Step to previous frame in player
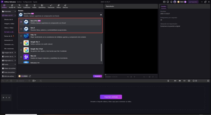Image resolution: width=211 pixels, height=115 pixels. (128, 77)
